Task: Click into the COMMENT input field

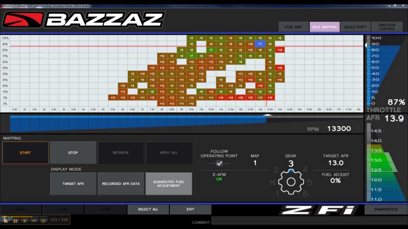Action: 309,221
